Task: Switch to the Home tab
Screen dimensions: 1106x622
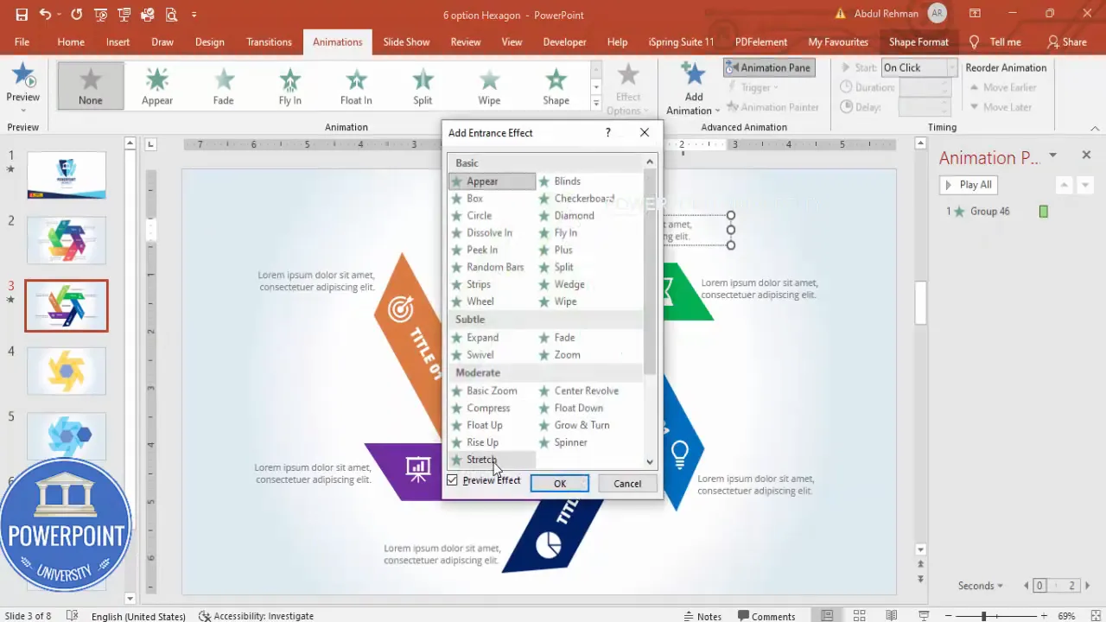Action: [71, 41]
